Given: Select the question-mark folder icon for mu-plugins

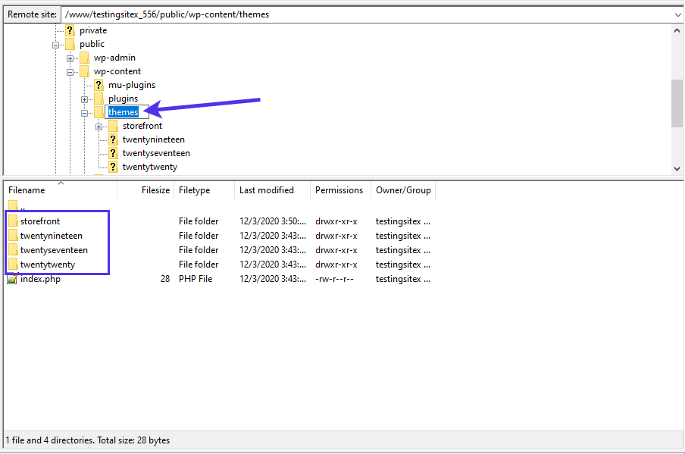Looking at the screenshot, I should pos(99,84).
